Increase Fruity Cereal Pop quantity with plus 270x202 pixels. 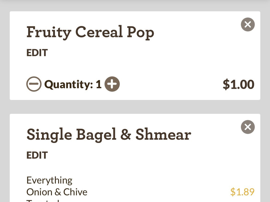pos(112,84)
